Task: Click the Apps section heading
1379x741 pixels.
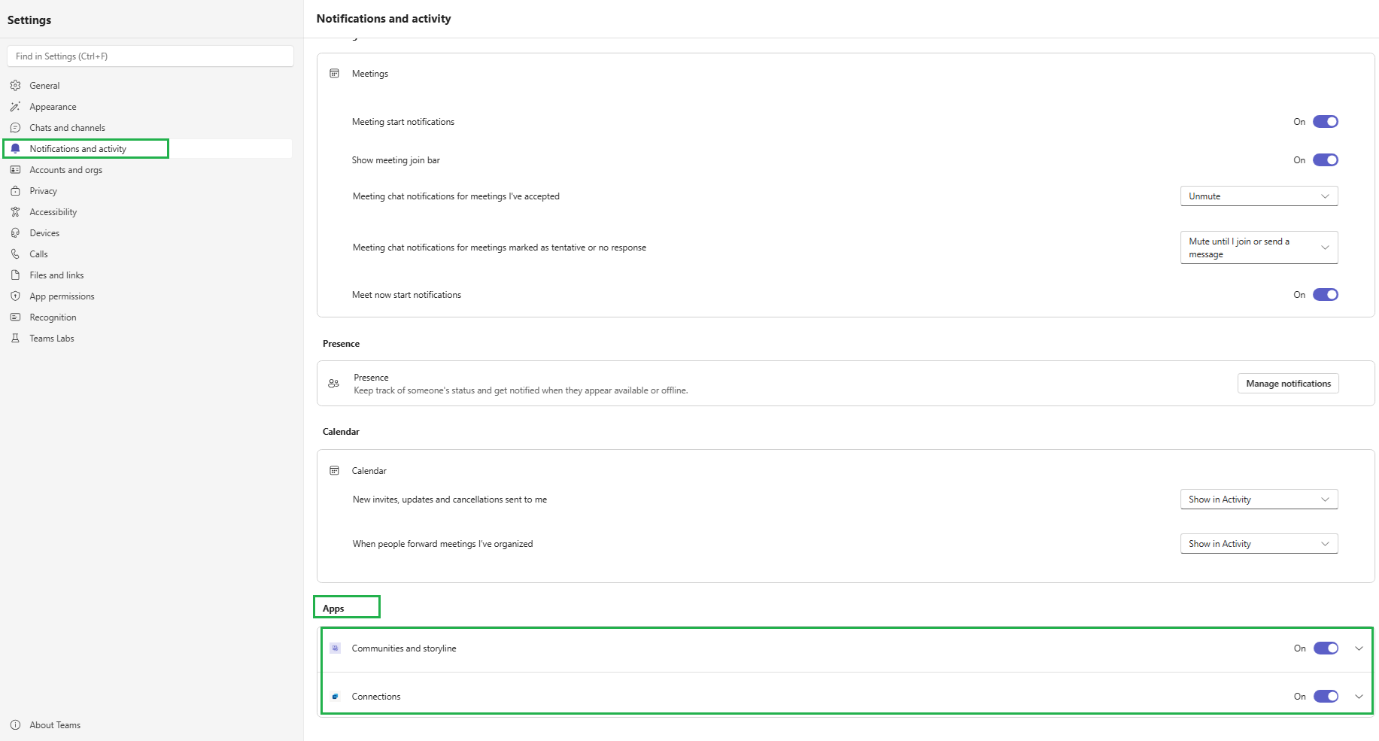Action: point(333,609)
